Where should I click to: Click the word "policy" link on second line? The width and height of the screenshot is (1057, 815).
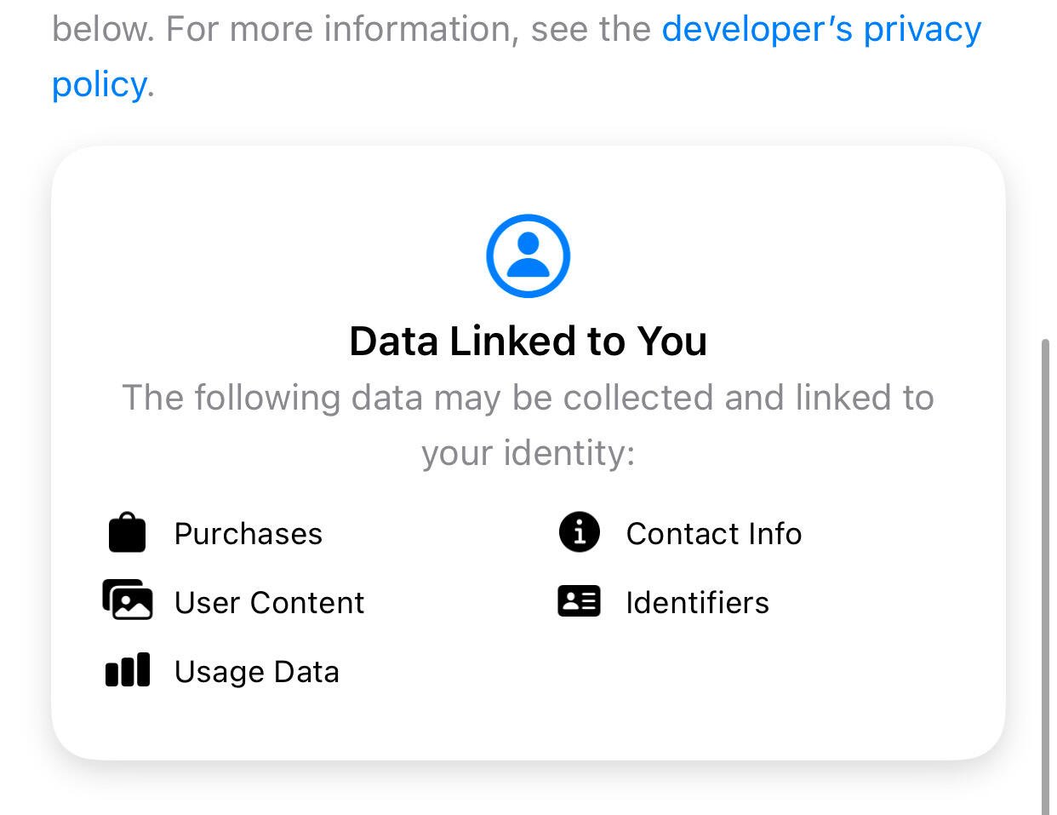99,84
